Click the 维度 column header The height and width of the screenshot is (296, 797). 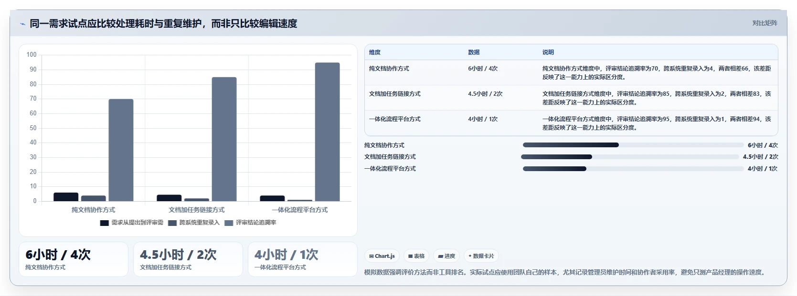point(375,52)
